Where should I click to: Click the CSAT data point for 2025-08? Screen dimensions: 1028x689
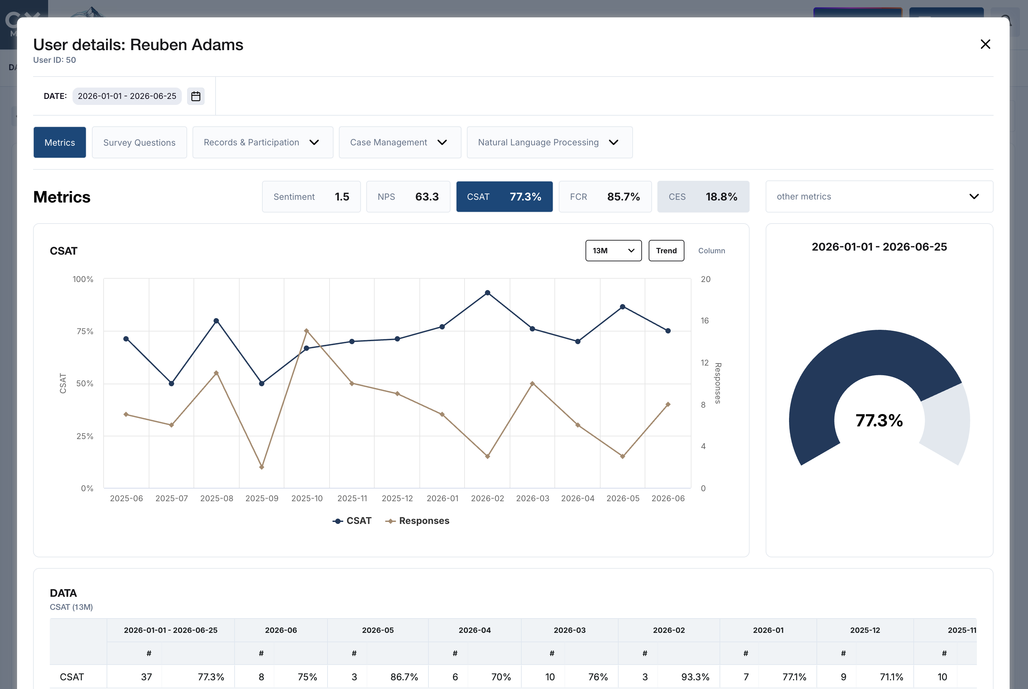tap(216, 321)
